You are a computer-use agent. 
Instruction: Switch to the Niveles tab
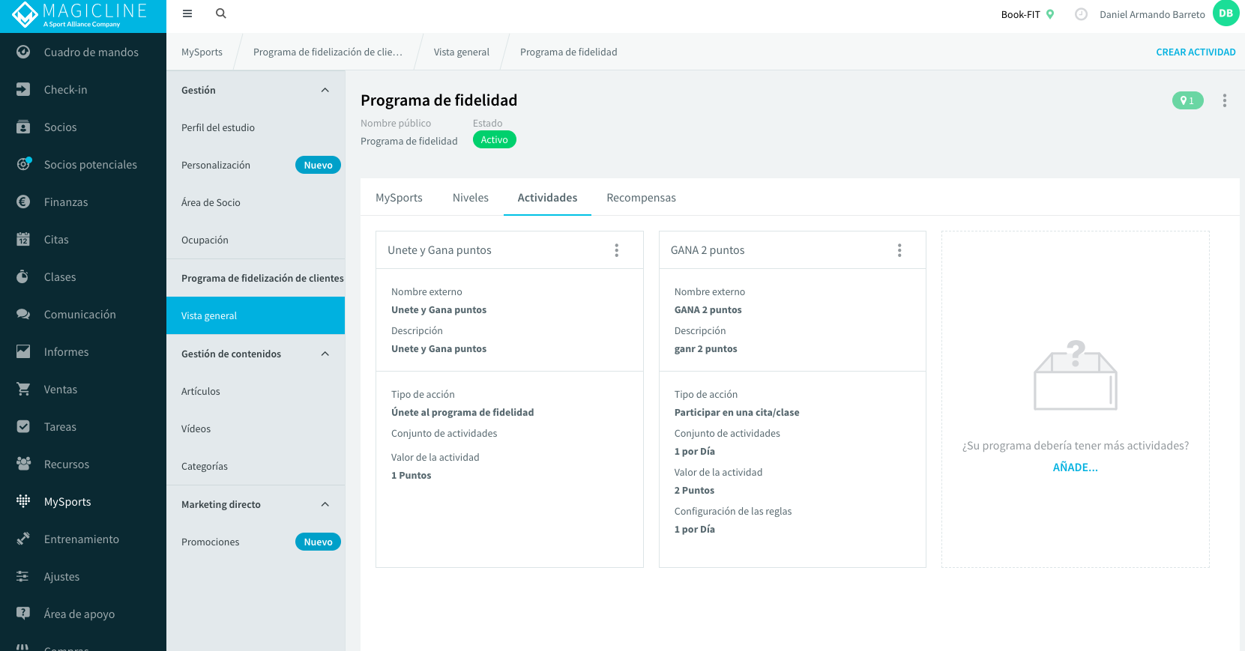(x=471, y=198)
